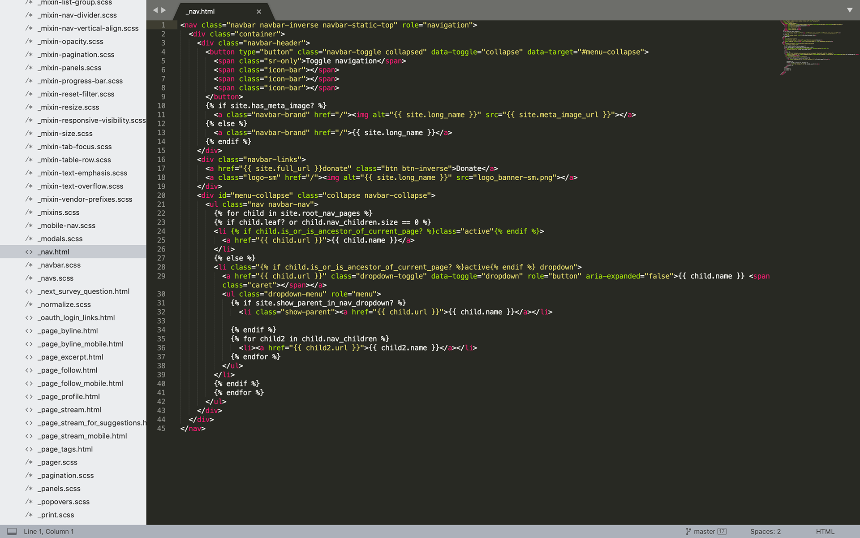The width and height of the screenshot is (860, 538).
Task: Close the _nav.html tab
Action: 258,12
